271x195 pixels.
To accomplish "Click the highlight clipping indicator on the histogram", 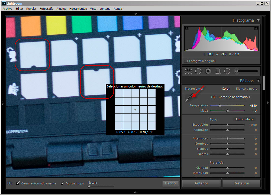I will click(256, 28).
